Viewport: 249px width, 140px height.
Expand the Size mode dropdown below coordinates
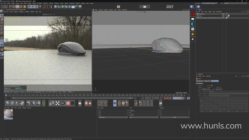[143, 117]
